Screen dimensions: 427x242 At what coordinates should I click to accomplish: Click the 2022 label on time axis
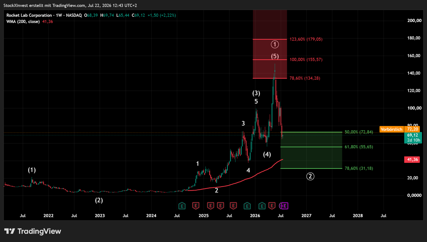(48, 215)
